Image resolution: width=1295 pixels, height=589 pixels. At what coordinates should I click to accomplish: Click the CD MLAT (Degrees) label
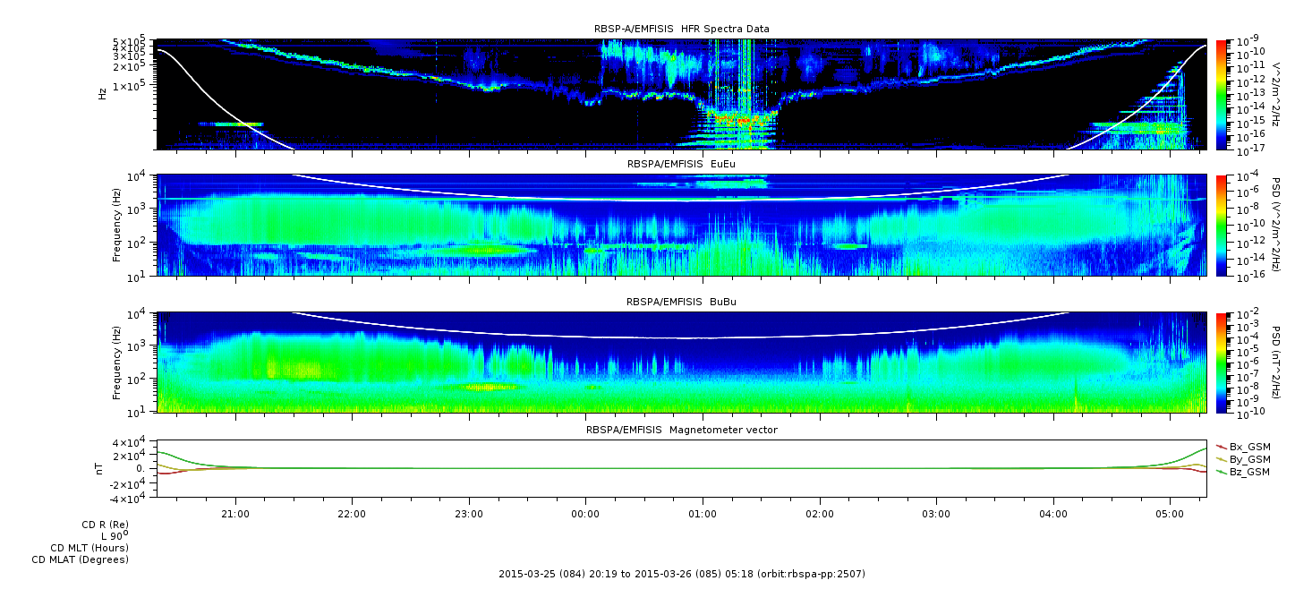[80, 559]
